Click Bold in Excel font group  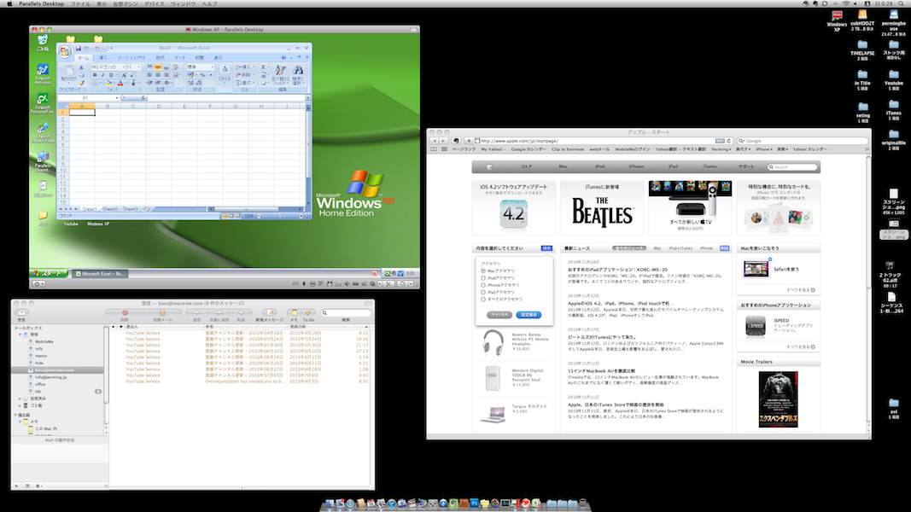(x=95, y=75)
